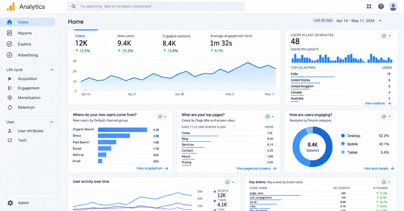
Task: Open Advertising in the sidebar
Action: pos(28,55)
